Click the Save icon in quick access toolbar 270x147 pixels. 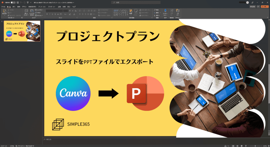coord(18,3)
